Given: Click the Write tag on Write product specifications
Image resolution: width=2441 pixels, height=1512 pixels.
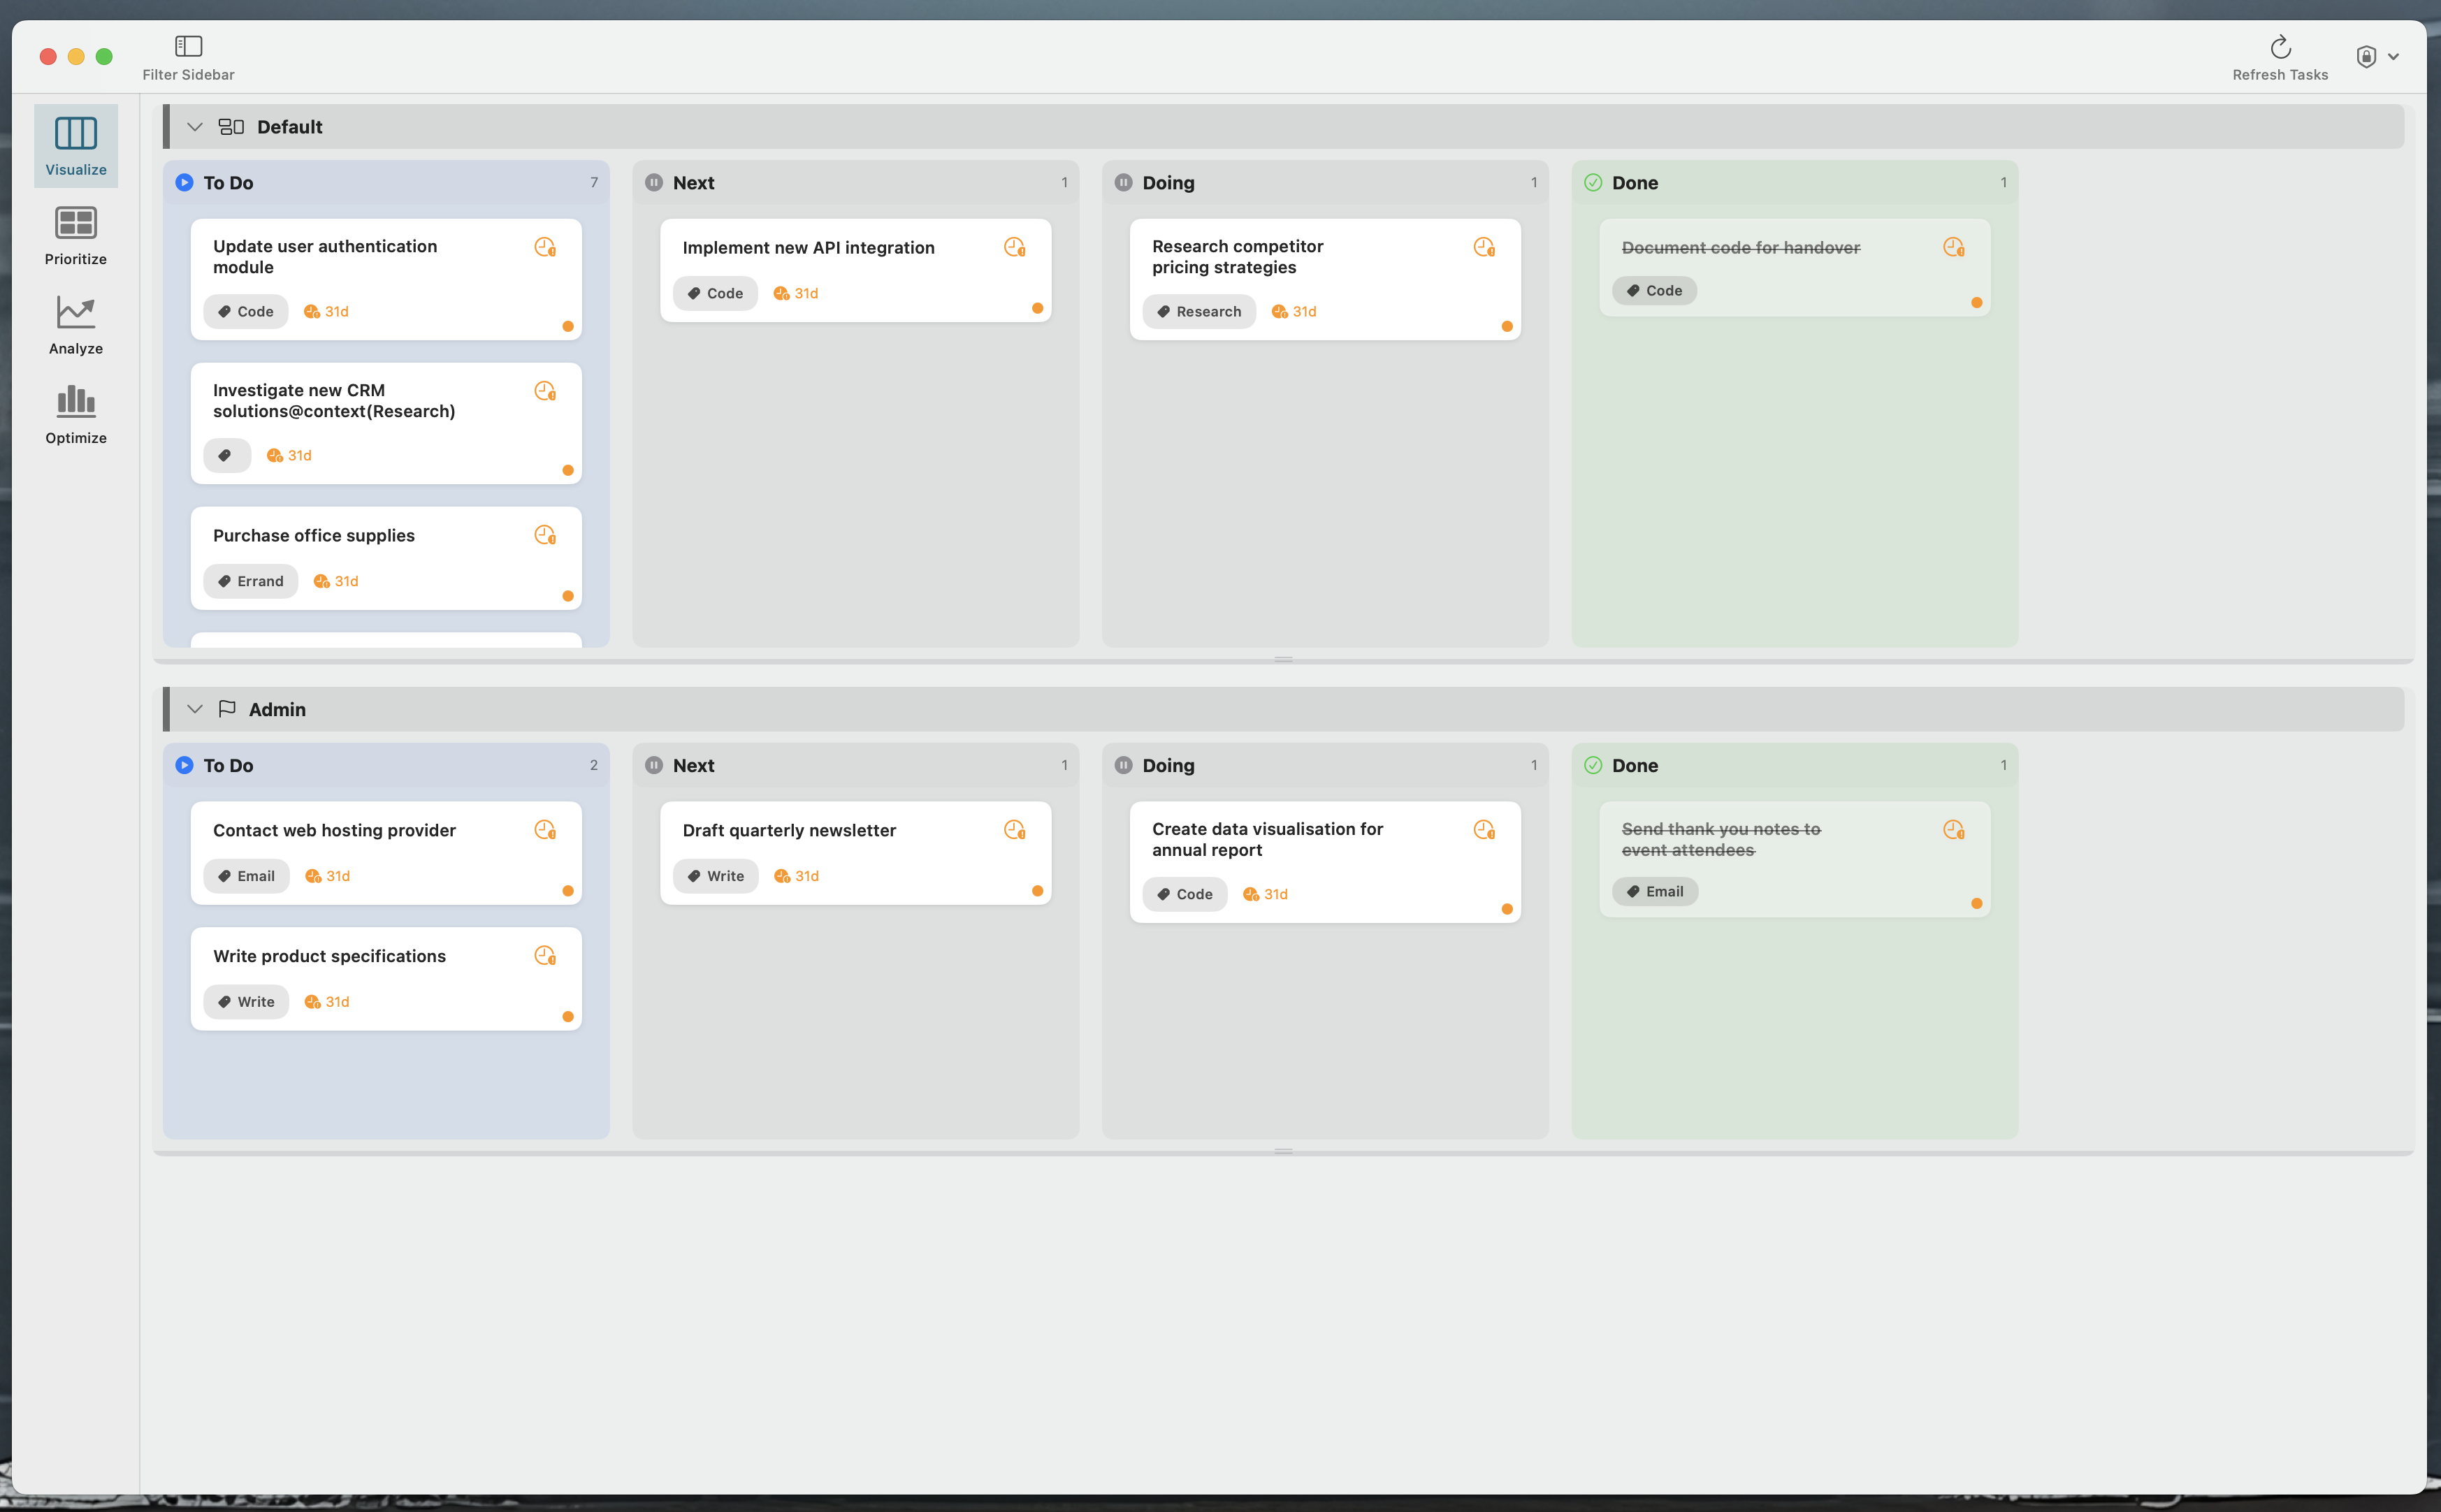Looking at the screenshot, I should 246,1002.
